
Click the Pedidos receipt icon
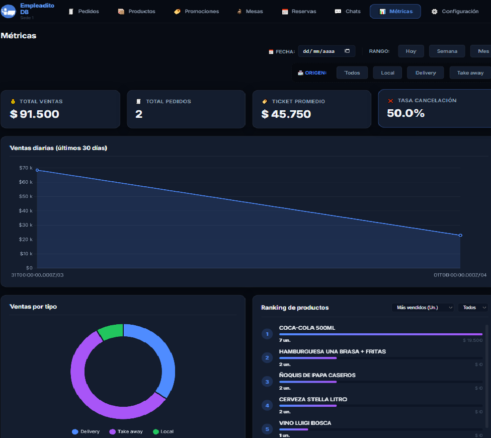[x=71, y=12]
